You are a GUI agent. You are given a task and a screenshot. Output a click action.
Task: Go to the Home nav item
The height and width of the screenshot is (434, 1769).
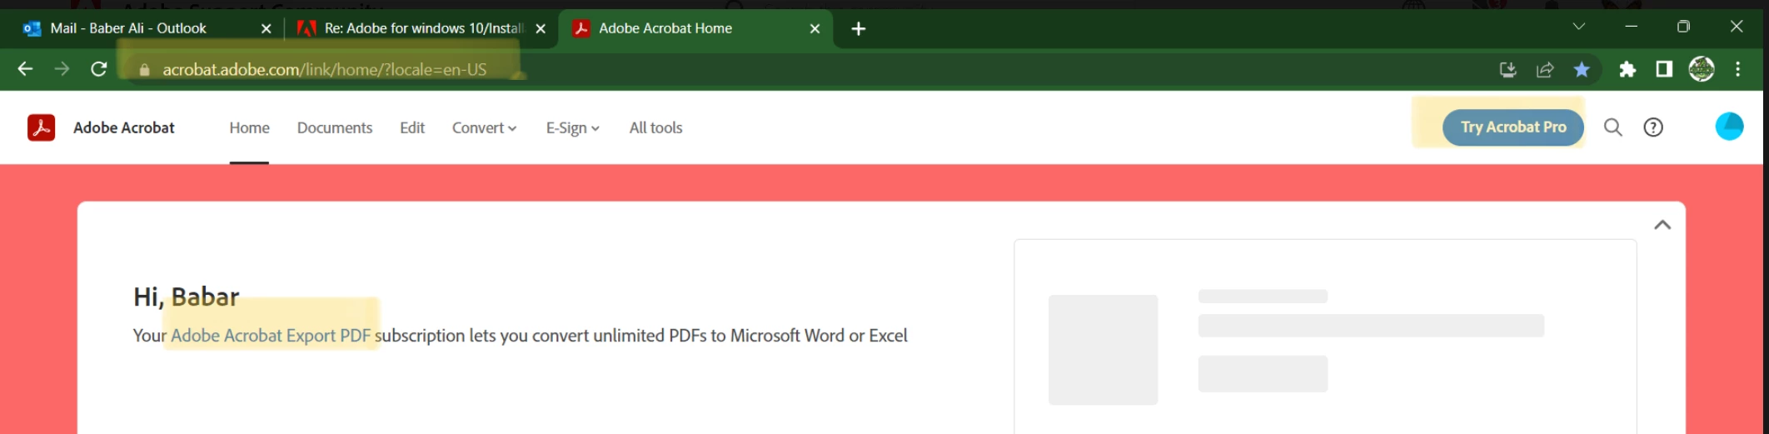coord(249,127)
